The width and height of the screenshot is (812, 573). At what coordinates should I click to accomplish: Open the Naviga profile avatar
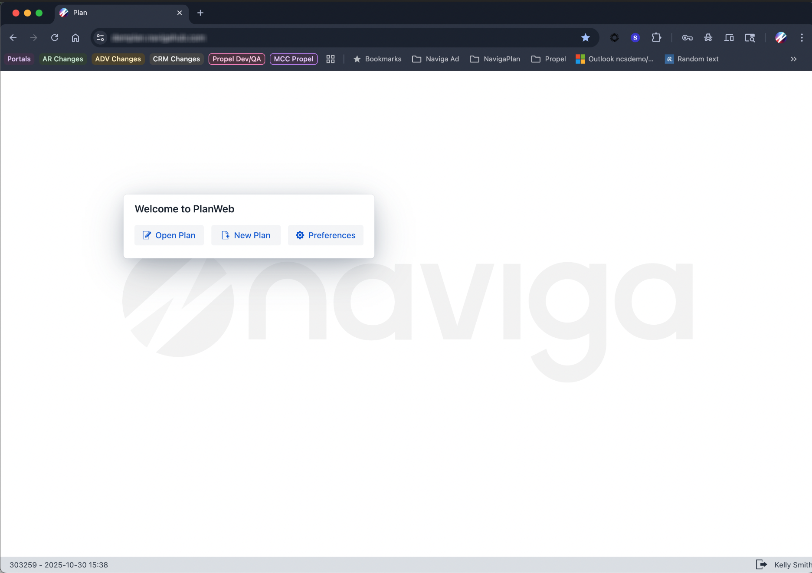(781, 38)
